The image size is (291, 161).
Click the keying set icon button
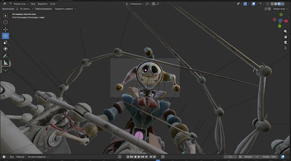tap(163, 157)
